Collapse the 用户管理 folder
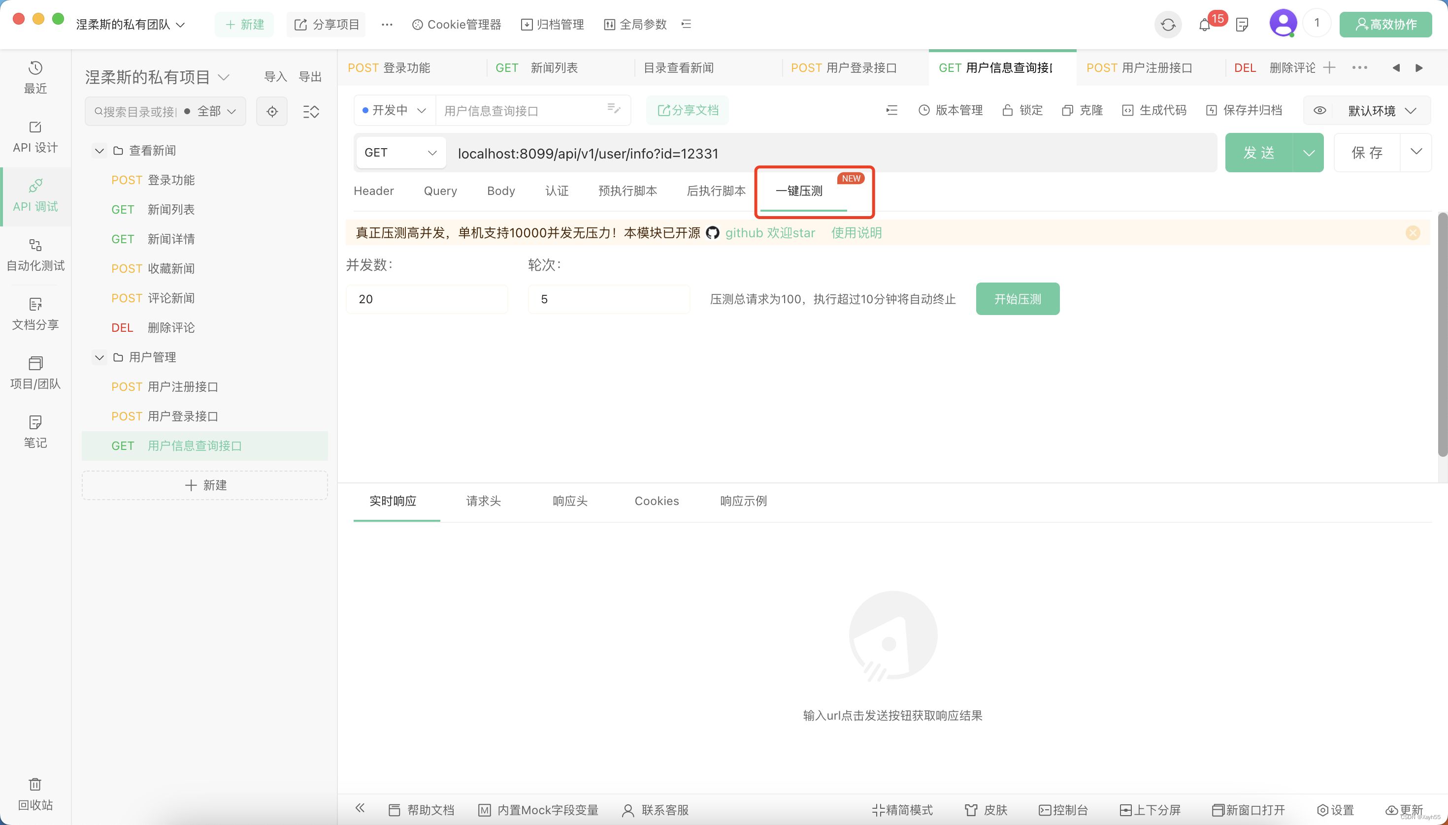The image size is (1448, 825). (x=100, y=357)
